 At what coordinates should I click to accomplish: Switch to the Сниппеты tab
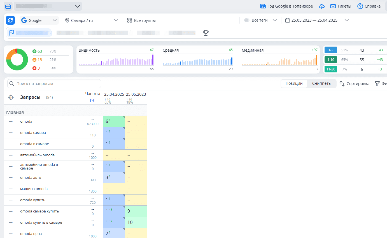(x=322, y=83)
